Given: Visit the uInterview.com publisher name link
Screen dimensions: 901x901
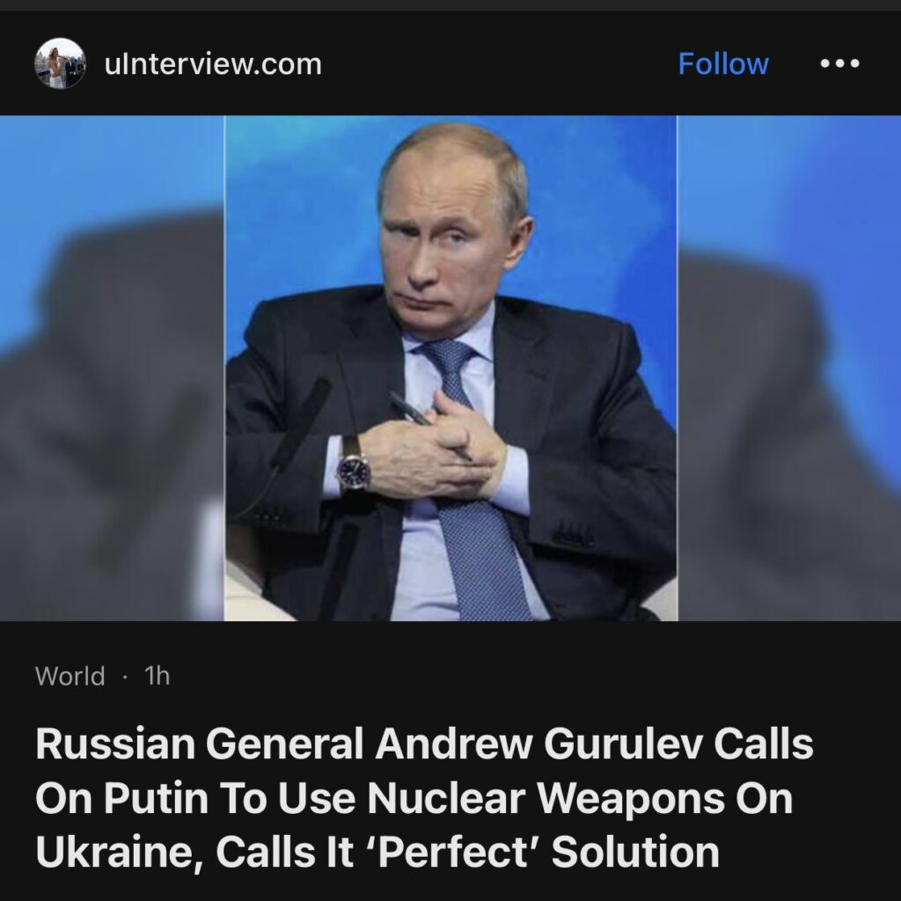Looking at the screenshot, I should click(x=213, y=63).
